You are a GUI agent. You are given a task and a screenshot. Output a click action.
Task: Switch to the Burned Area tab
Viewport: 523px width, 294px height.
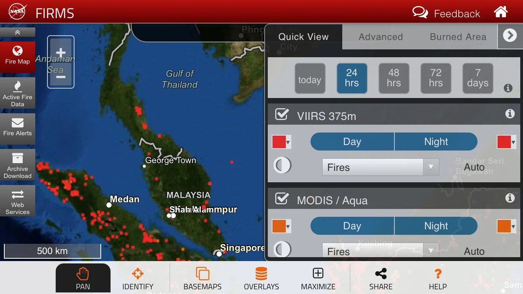(x=458, y=37)
